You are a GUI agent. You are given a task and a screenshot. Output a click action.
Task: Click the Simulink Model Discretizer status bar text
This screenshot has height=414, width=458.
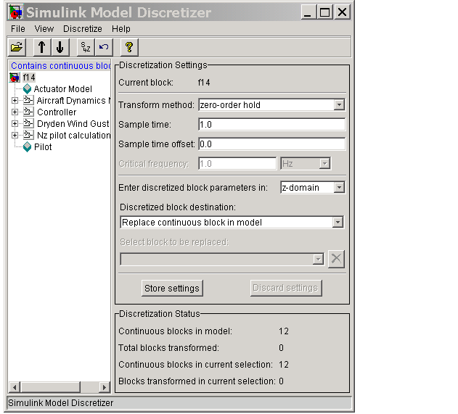[60, 403]
